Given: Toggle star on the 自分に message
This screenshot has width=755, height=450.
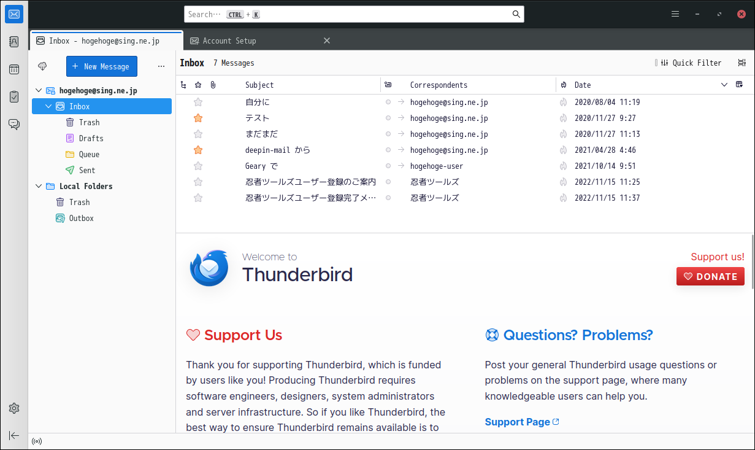Looking at the screenshot, I should click(198, 102).
